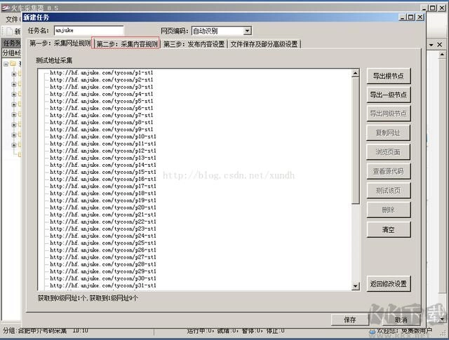Switch to 第二步：采集内容规则 tab
The width and height of the screenshot is (449, 340).
click(x=127, y=44)
